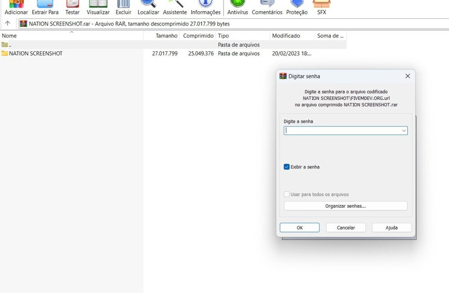The image size is (449, 293).
Task: Expand the password history dropdown arrow
Action: pos(404,131)
